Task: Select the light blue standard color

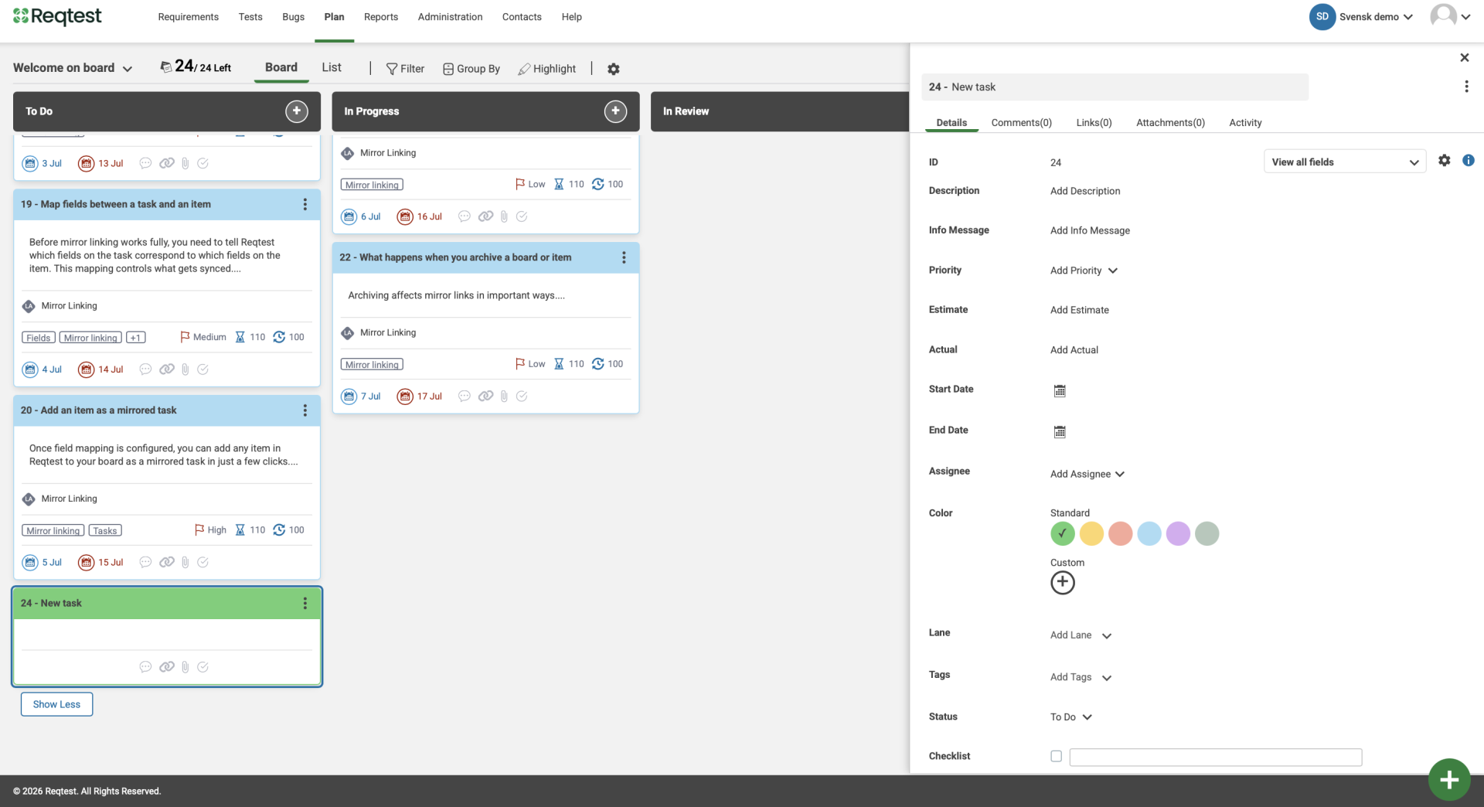Action: click(x=1149, y=533)
